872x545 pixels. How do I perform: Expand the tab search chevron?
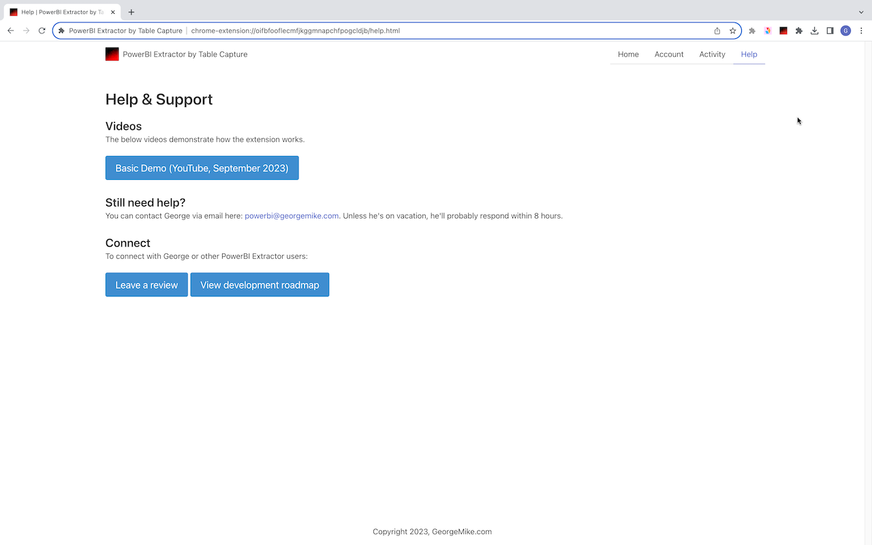861,12
